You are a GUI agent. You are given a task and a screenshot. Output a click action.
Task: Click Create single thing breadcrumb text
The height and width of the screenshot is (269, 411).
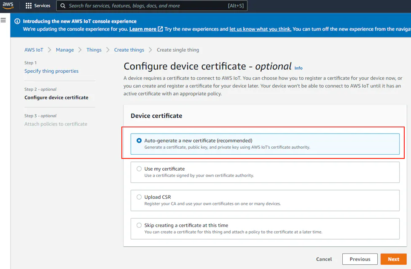(178, 50)
